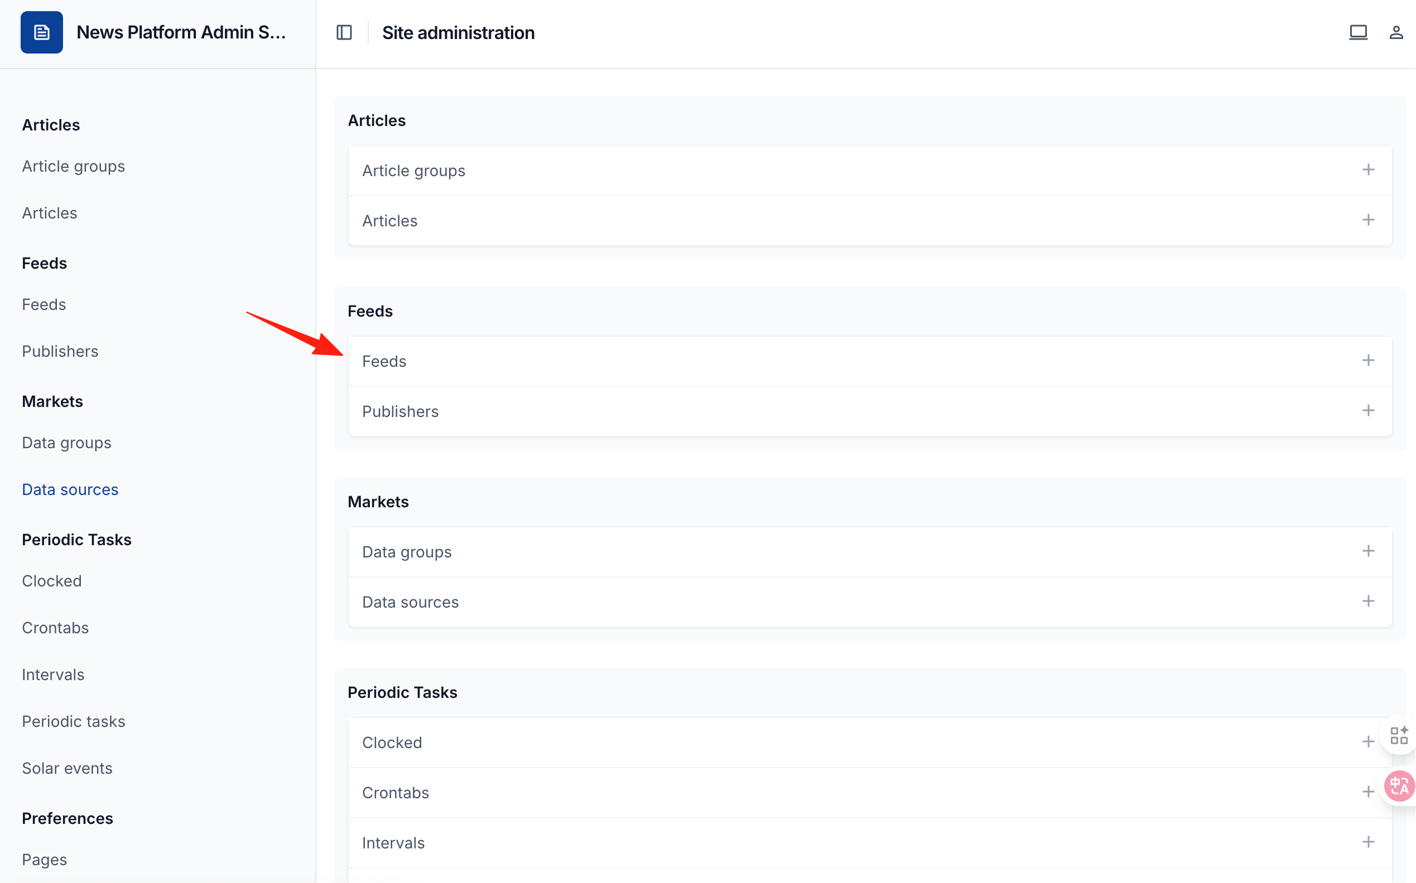Image resolution: width=1416 pixels, height=883 pixels.
Task: Add a new Publisher with plus icon
Action: tap(1368, 410)
